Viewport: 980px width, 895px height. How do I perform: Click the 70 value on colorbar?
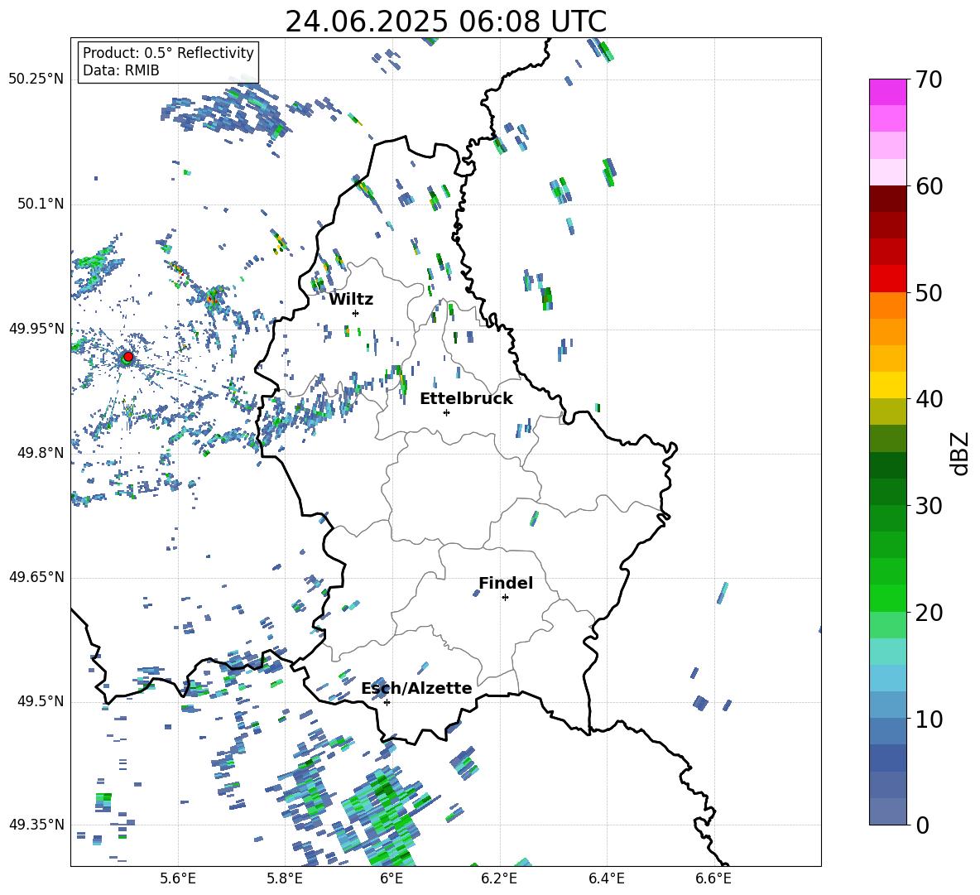(x=929, y=80)
